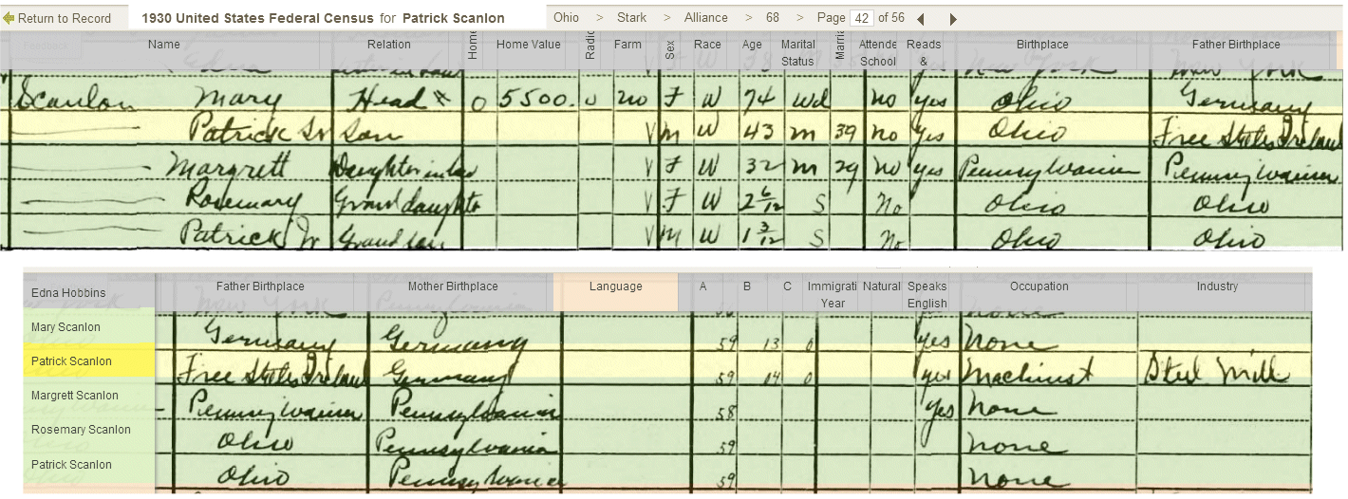Click the page number field showing 42

(x=861, y=18)
